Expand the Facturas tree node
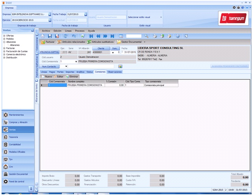 pyautogui.click(x=4, y=48)
